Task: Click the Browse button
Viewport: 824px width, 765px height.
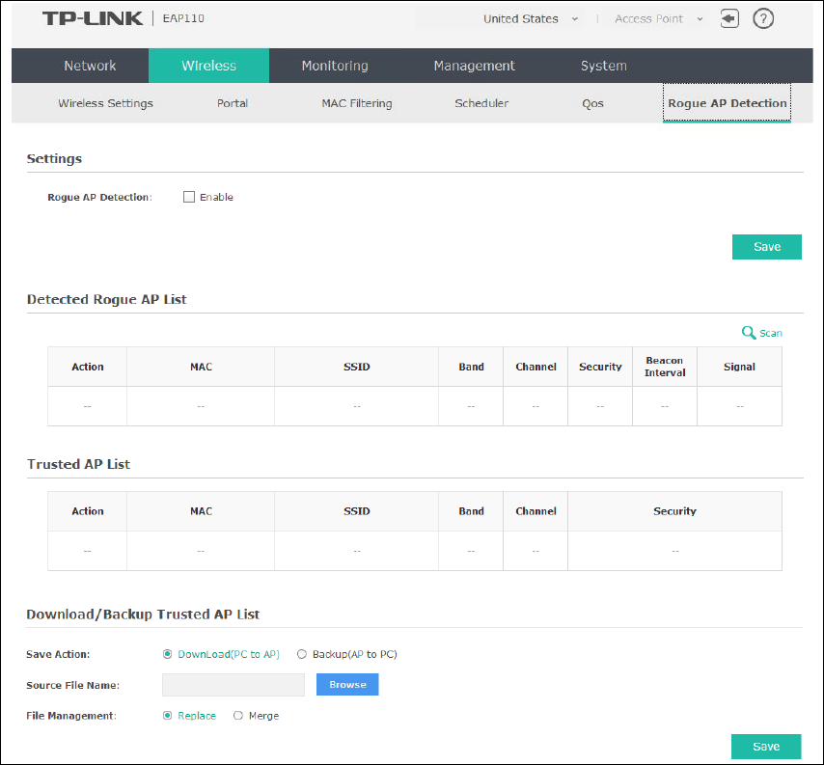Action: tap(347, 685)
